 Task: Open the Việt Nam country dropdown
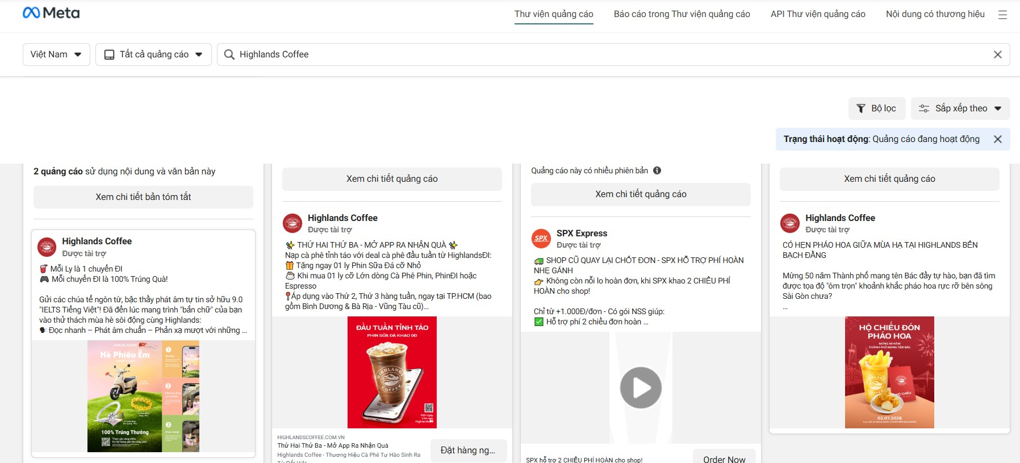56,55
